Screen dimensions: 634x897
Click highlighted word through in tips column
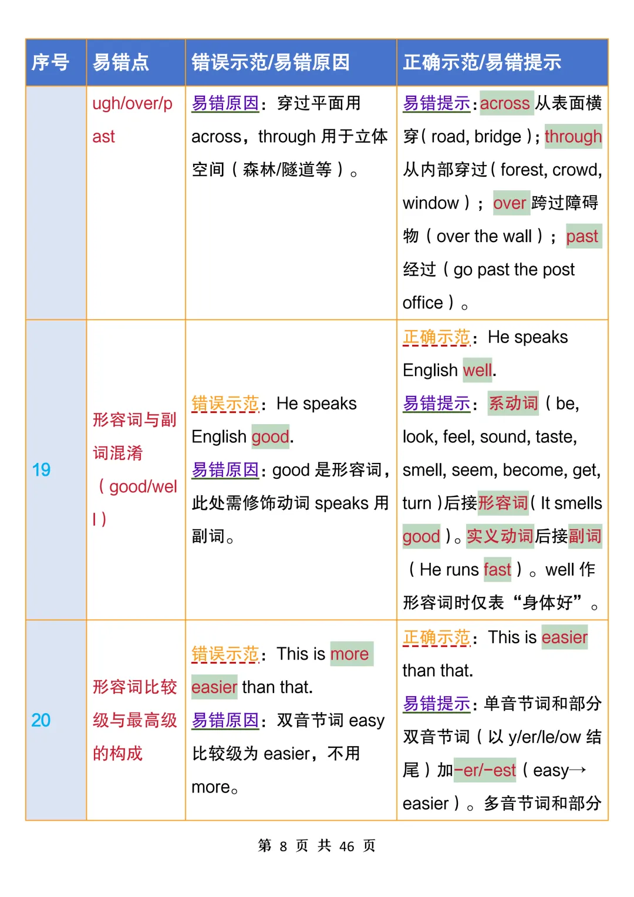coord(573,136)
